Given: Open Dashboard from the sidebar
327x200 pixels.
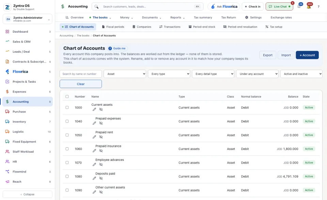Looking at the screenshot, I should tap(28, 32).
